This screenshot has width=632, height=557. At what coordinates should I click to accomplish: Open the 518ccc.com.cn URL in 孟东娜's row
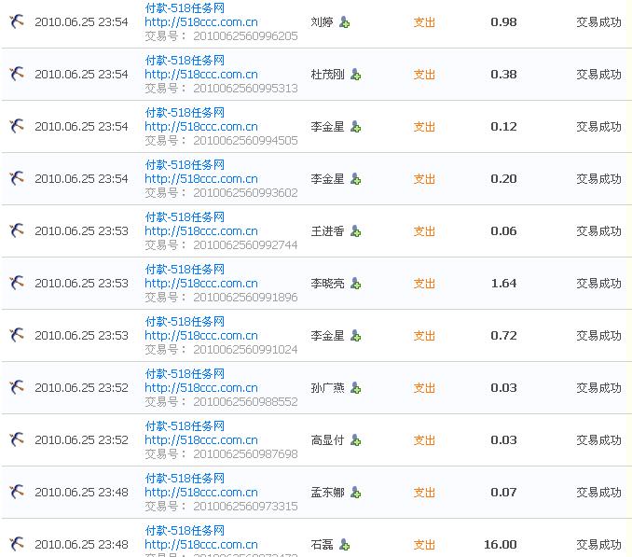pyautogui.click(x=200, y=492)
